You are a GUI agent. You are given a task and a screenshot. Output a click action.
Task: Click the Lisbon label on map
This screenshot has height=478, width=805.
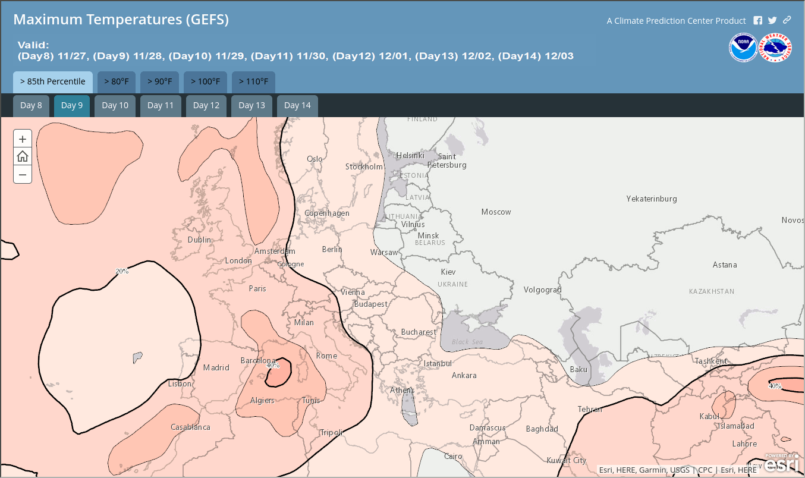click(180, 383)
